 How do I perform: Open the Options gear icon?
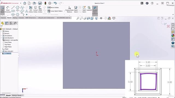(50, 3)
